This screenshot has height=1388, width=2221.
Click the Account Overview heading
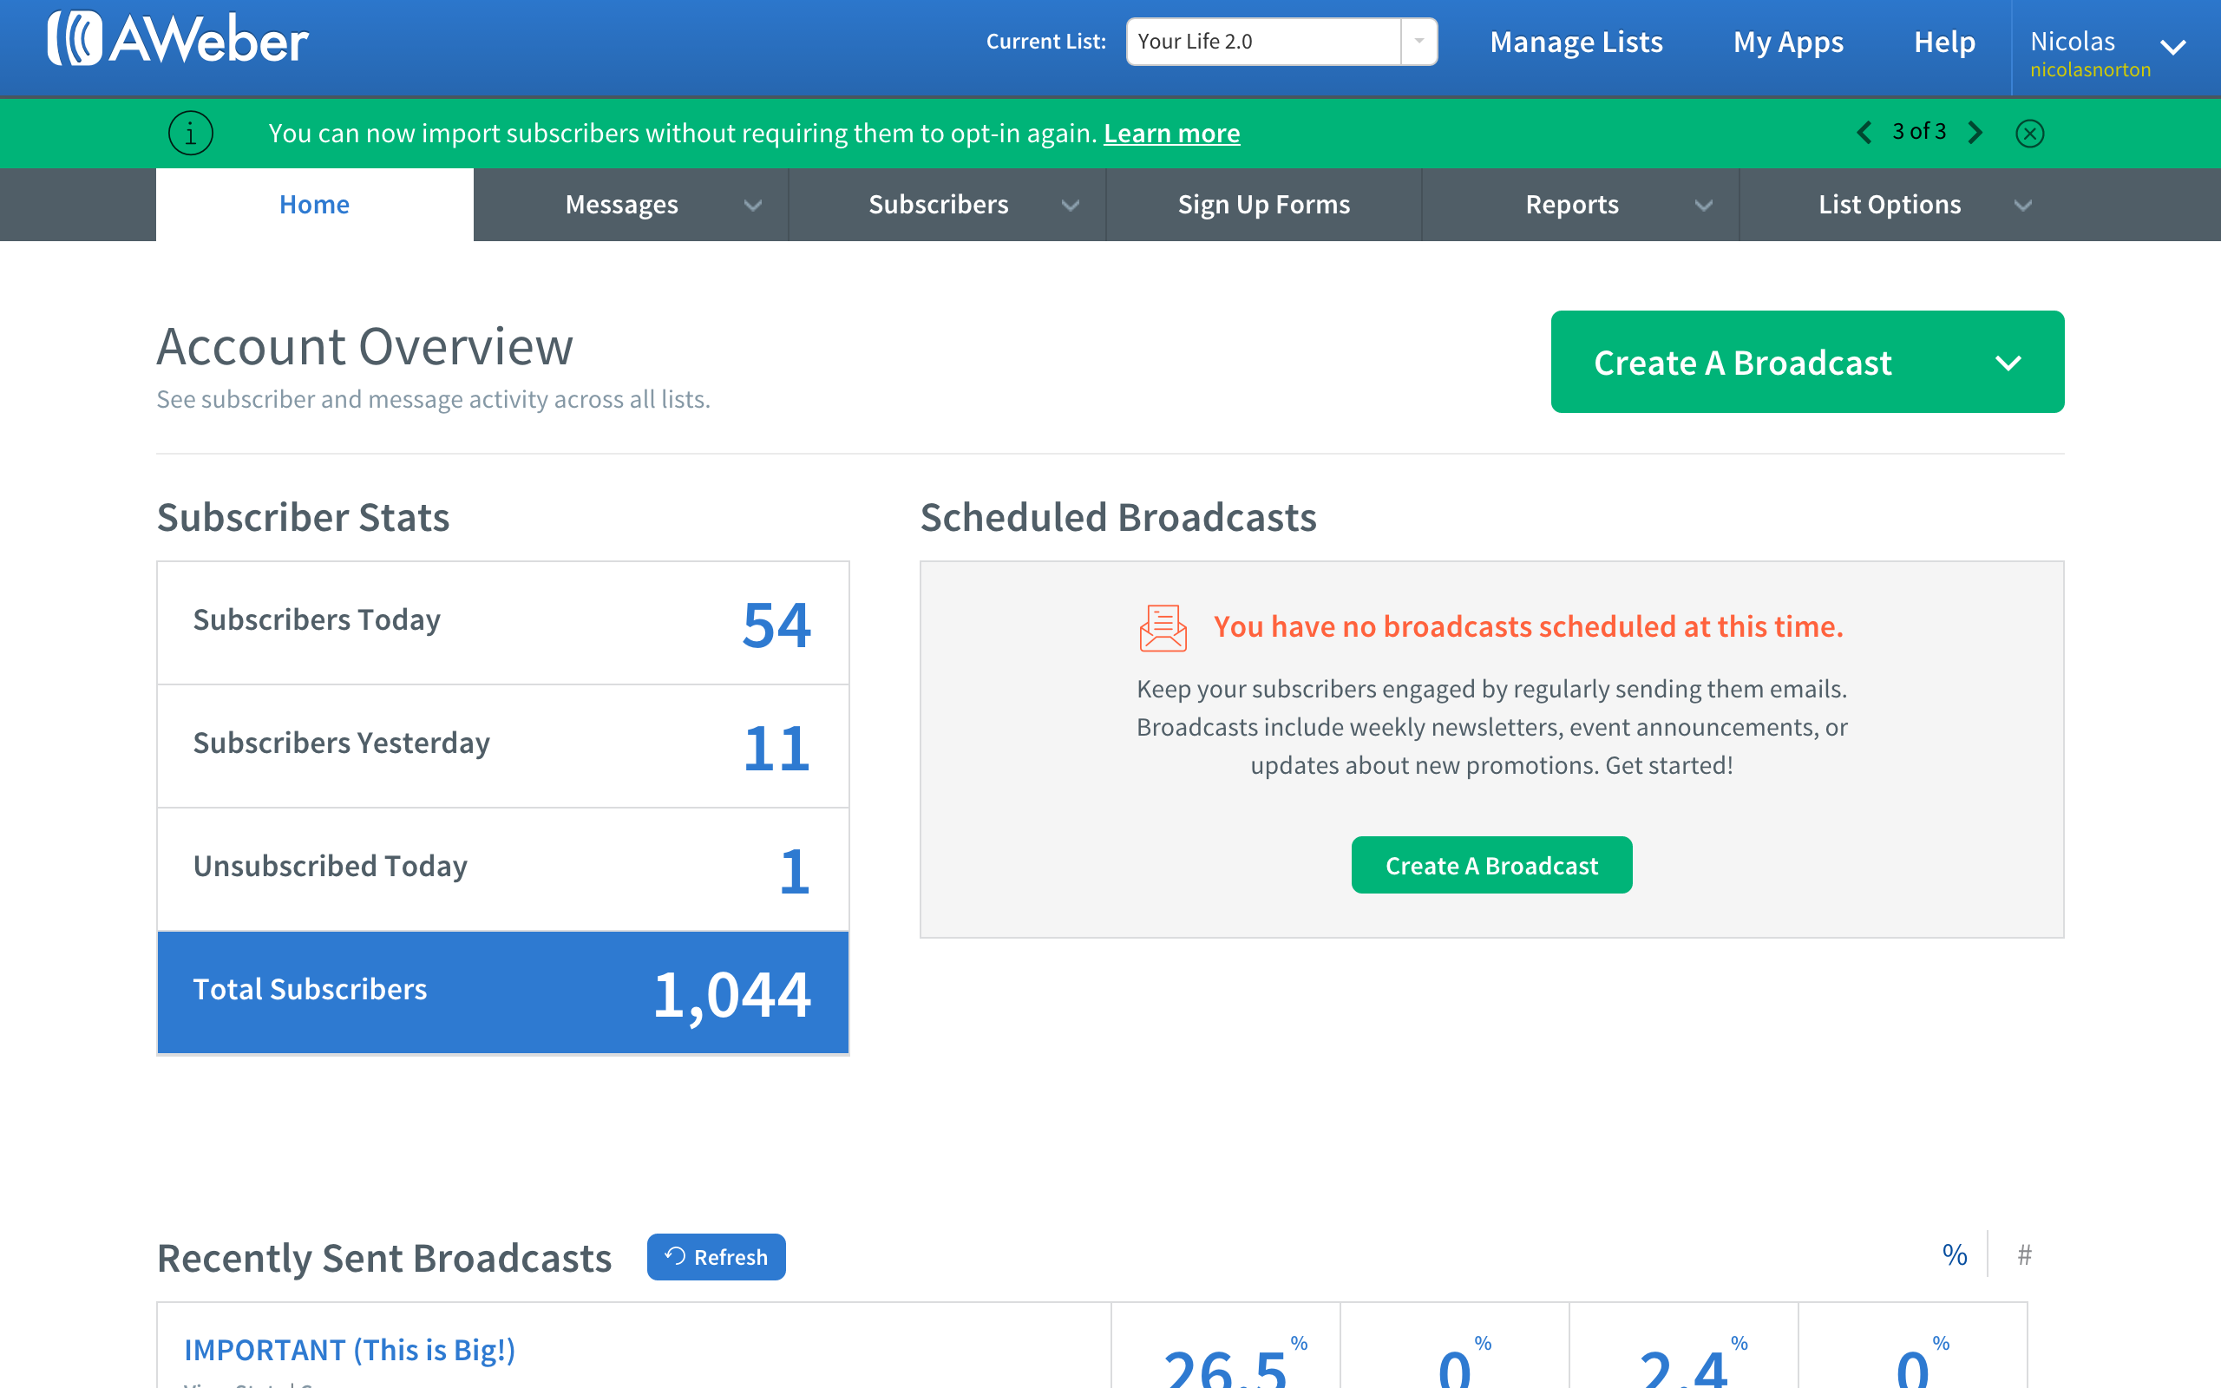[x=365, y=347]
